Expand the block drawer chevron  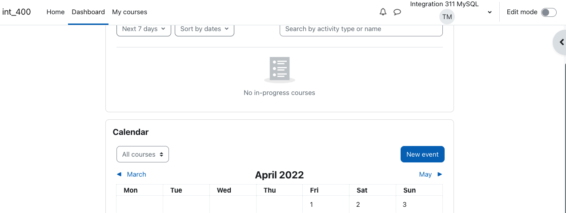(562, 42)
